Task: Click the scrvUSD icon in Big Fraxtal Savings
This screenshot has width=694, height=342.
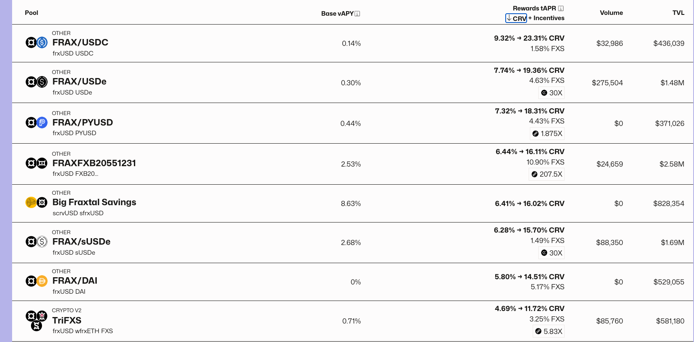Action: click(31, 203)
